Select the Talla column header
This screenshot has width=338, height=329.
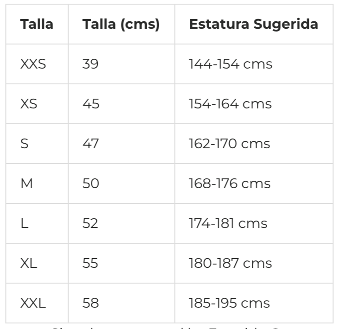pos(37,24)
